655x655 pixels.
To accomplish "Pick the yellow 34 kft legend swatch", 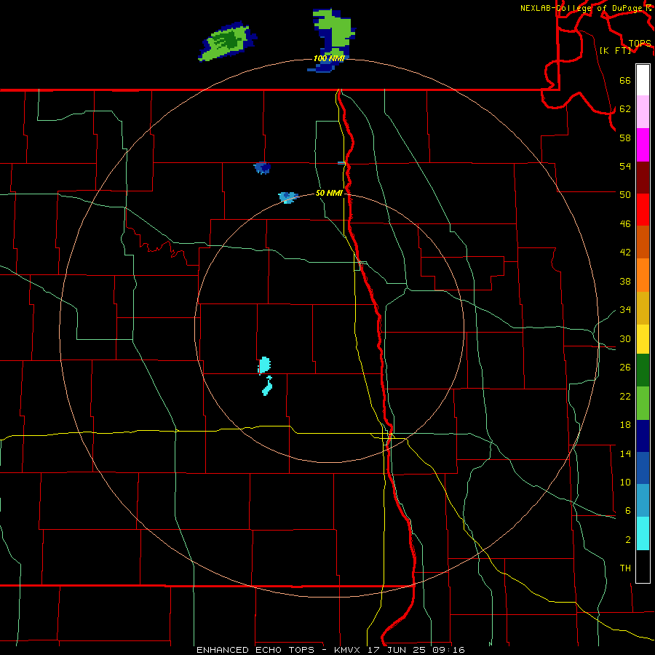I will point(643,339).
